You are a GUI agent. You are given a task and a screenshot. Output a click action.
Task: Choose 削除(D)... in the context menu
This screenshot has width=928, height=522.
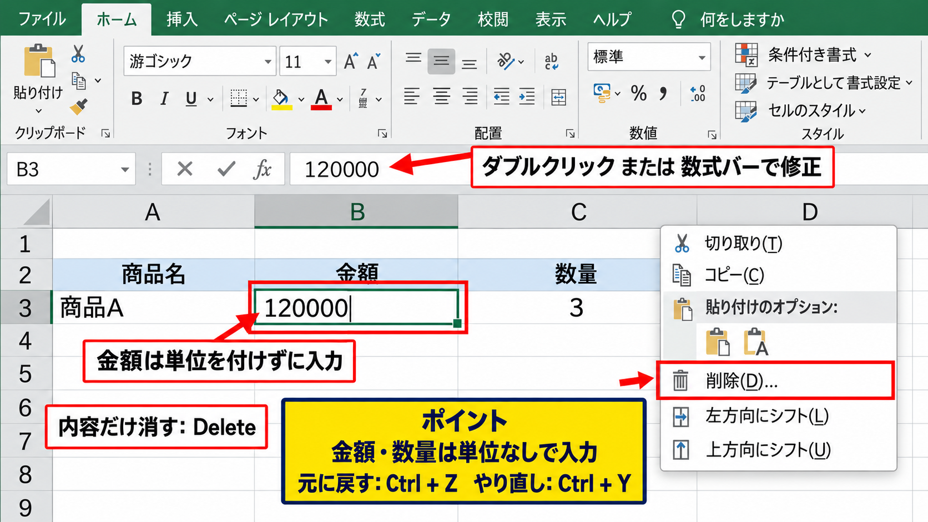[x=775, y=381]
